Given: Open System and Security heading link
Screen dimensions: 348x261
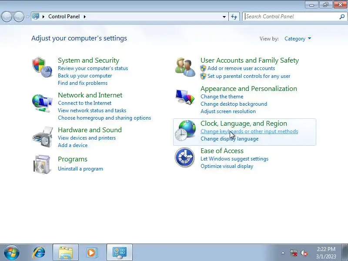Looking at the screenshot, I should [89, 60].
